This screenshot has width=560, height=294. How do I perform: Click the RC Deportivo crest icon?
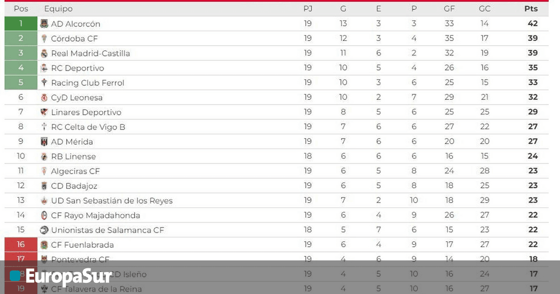point(44,68)
